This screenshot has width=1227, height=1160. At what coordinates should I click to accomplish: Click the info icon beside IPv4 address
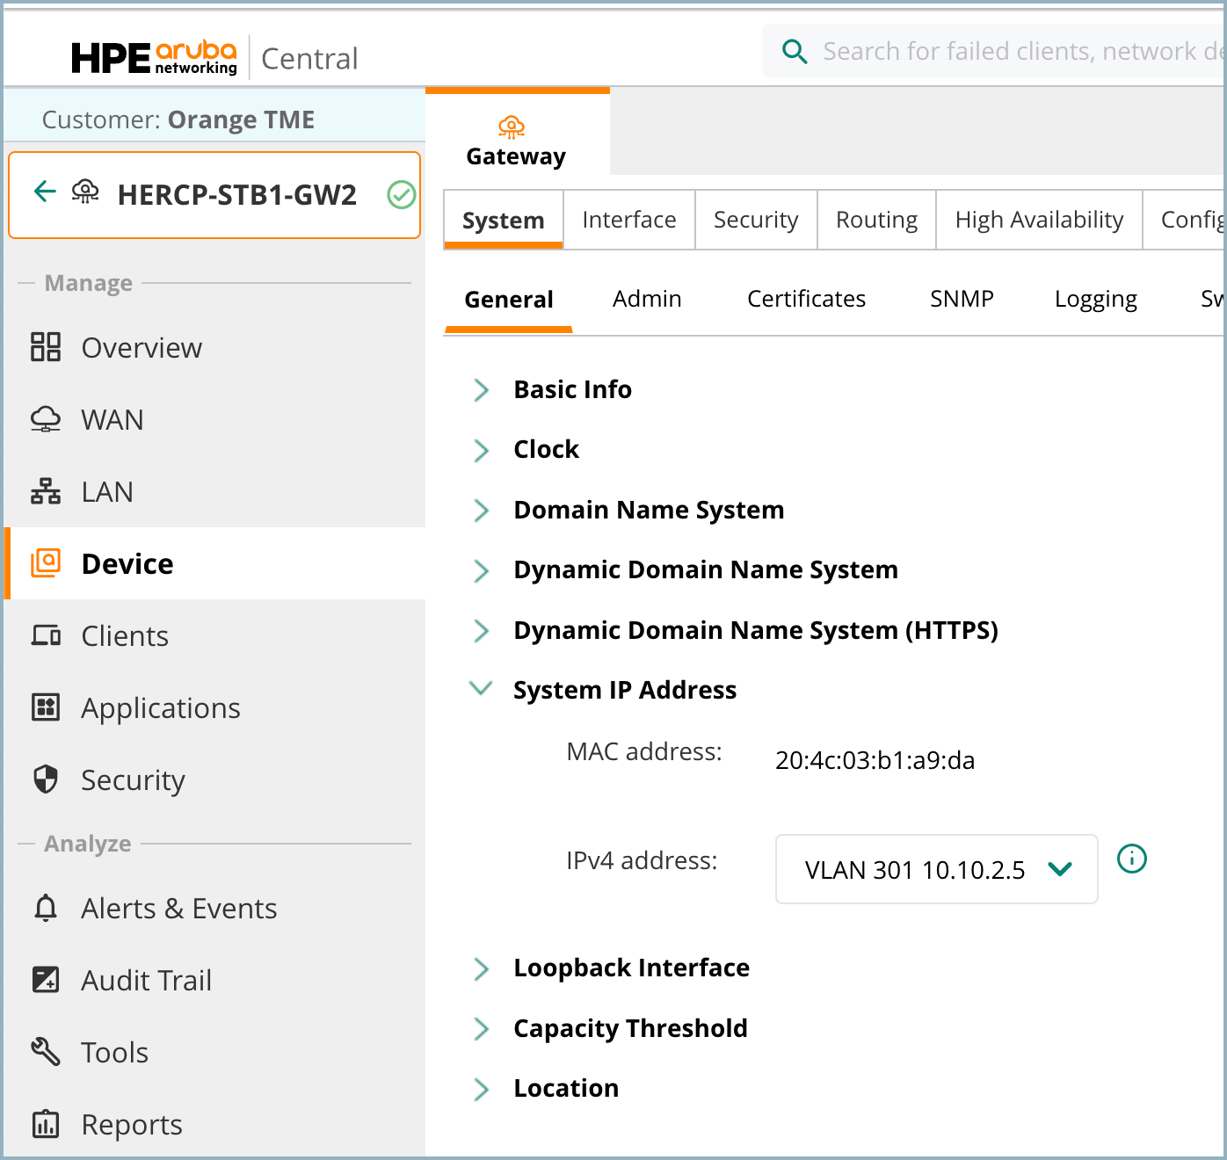click(x=1132, y=859)
